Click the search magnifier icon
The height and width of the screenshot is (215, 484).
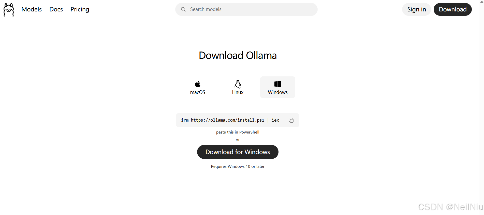[183, 9]
